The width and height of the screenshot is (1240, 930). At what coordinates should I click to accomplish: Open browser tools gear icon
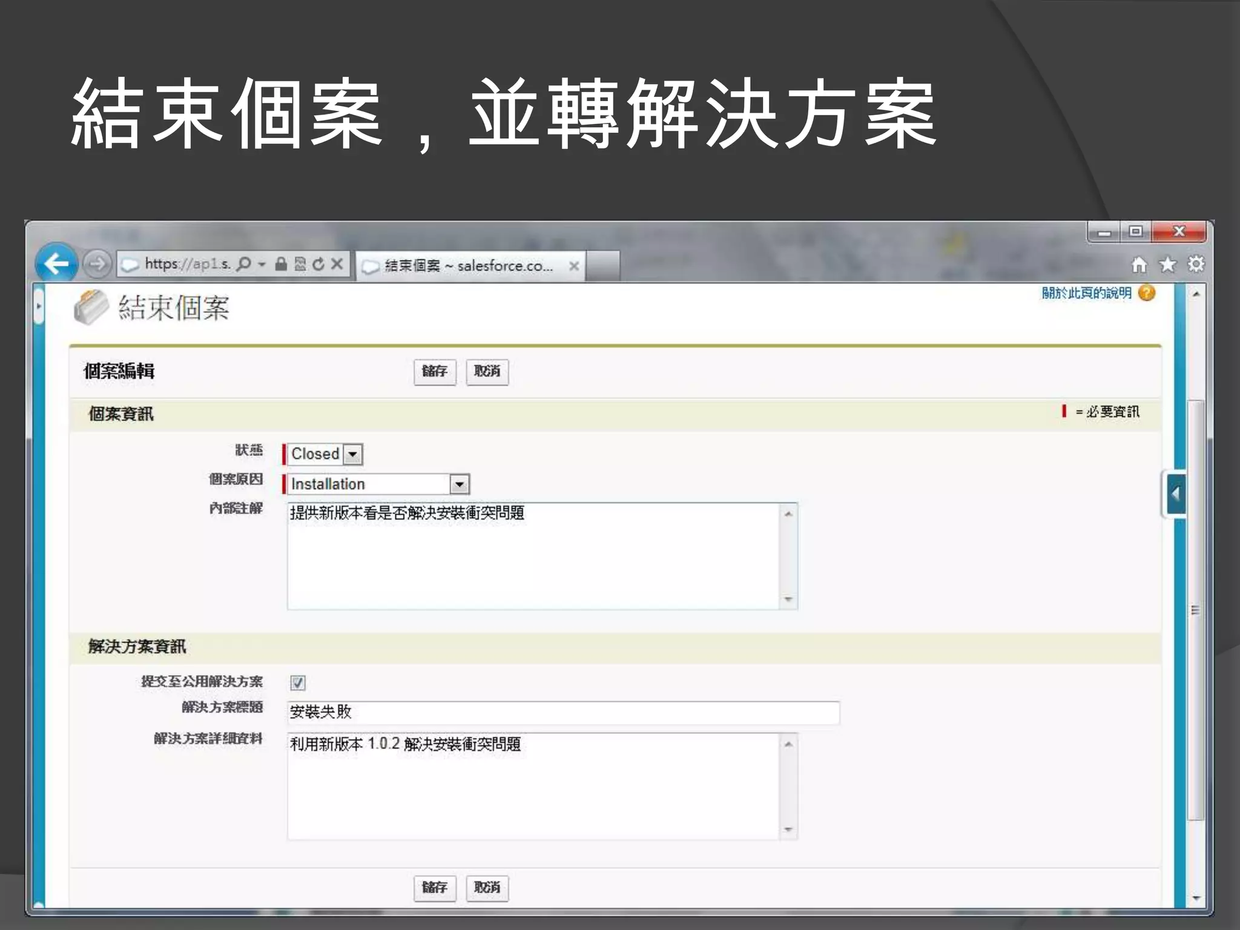point(1196,264)
